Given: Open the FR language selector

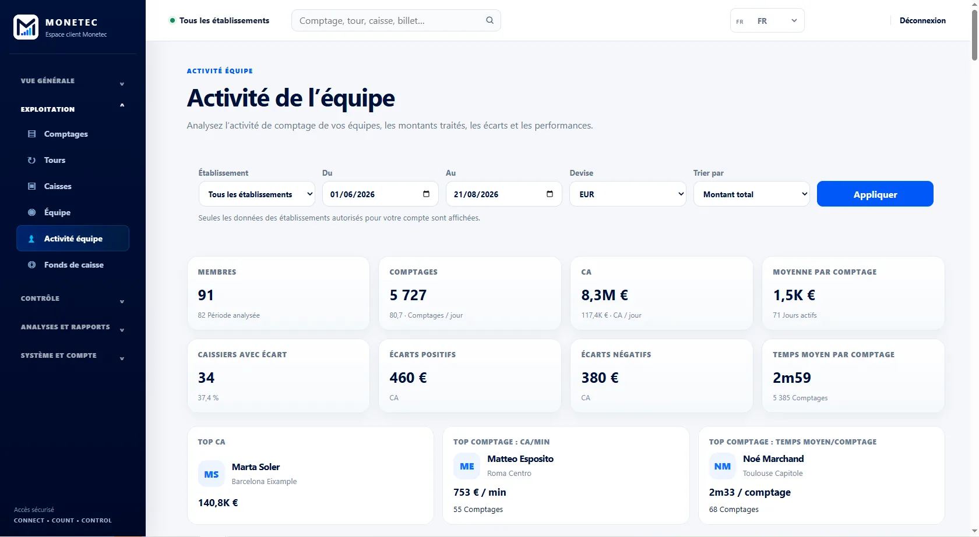Looking at the screenshot, I should (x=767, y=20).
